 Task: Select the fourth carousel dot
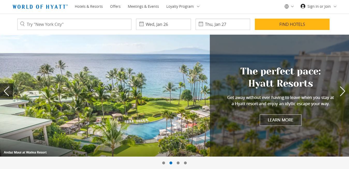[x=185, y=163]
